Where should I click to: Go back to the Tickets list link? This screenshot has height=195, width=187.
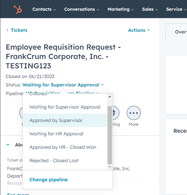coord(19,30)
